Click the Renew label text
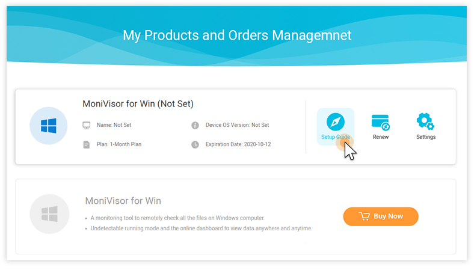 pyautogui.click(x=381, y=137)
